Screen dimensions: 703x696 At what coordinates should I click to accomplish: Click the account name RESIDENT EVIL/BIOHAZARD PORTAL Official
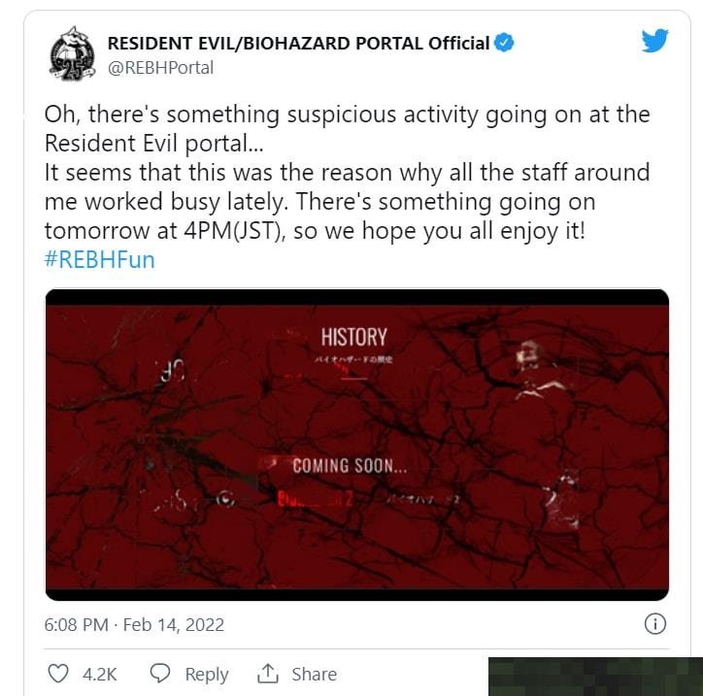299,44
